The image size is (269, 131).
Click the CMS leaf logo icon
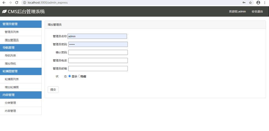pyautogui.click(x=4, y=11)
